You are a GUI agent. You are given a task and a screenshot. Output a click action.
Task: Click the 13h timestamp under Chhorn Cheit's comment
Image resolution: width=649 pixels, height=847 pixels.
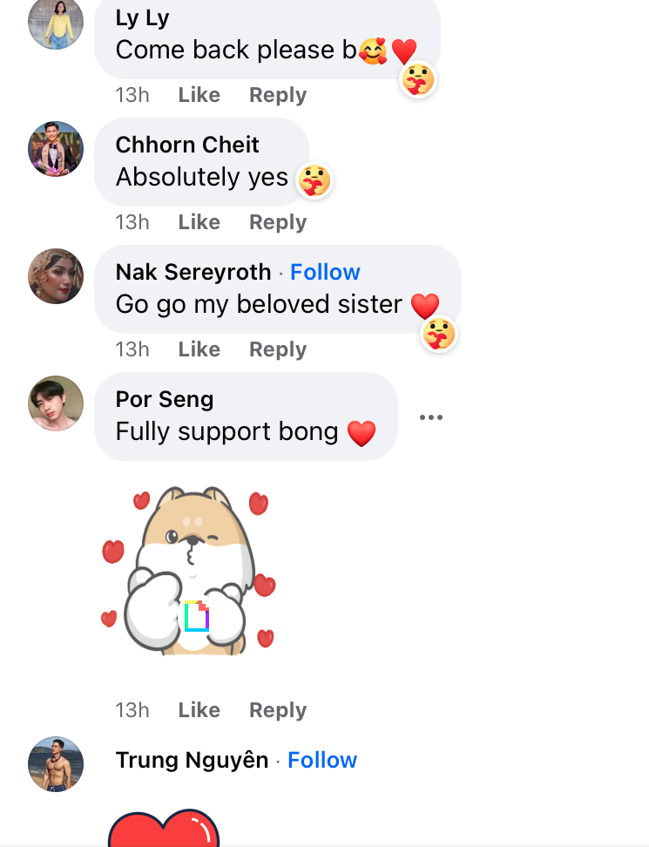click(132, 222)
